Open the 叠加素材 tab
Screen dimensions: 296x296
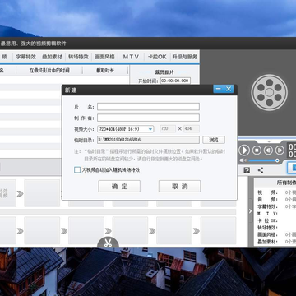pyautogui.click(x=52, y=57)
